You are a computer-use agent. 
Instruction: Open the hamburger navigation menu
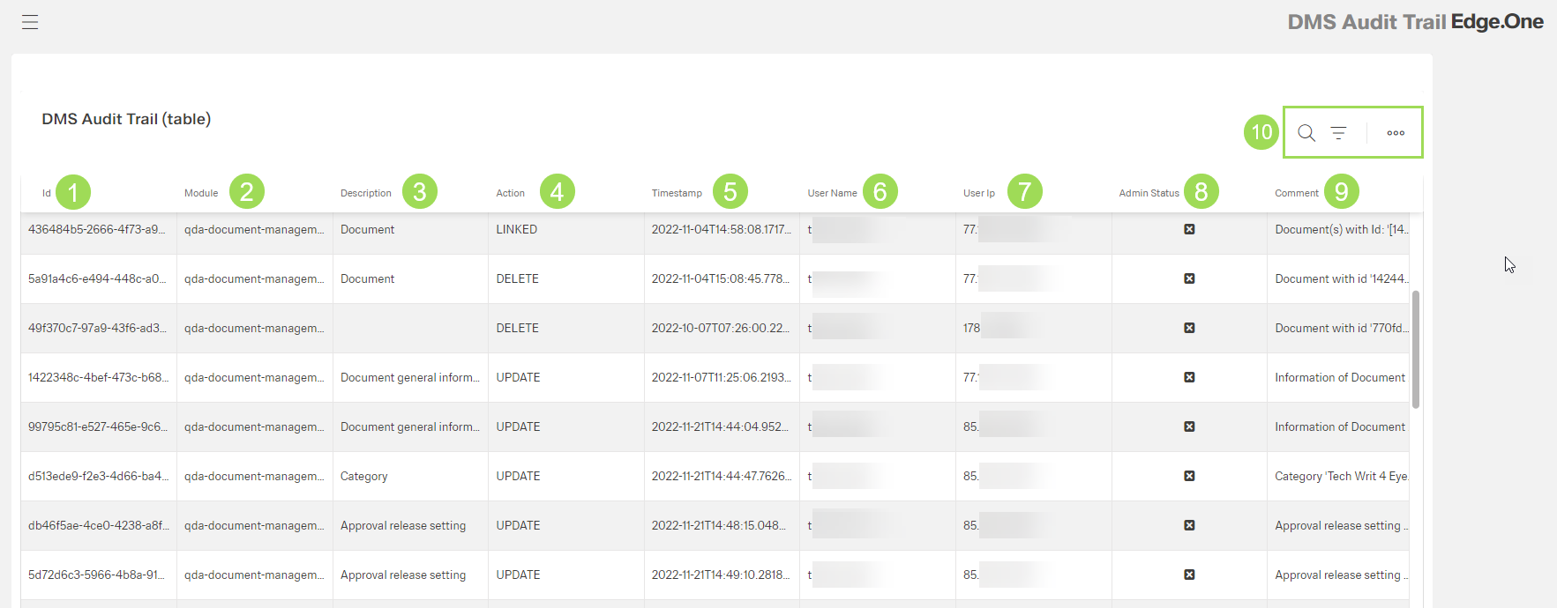pyautogui.click(x=30, y=22)
